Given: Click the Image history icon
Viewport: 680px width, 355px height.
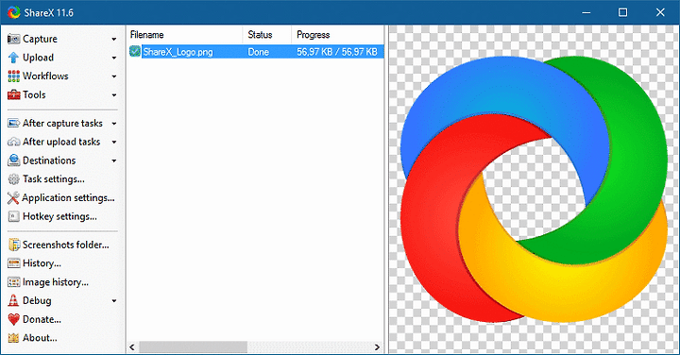Looking at the screenshot, I should click(13, 282).
